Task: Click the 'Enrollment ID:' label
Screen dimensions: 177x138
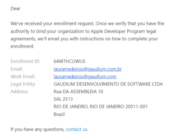Action: [x=25, y=61]
